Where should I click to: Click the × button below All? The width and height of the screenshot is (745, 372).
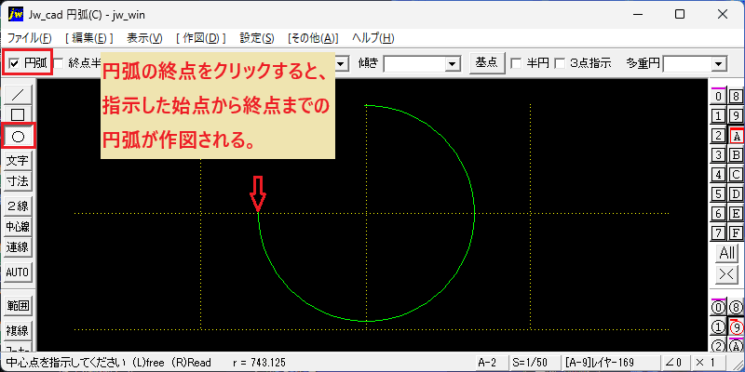click(x=727, y=274)
